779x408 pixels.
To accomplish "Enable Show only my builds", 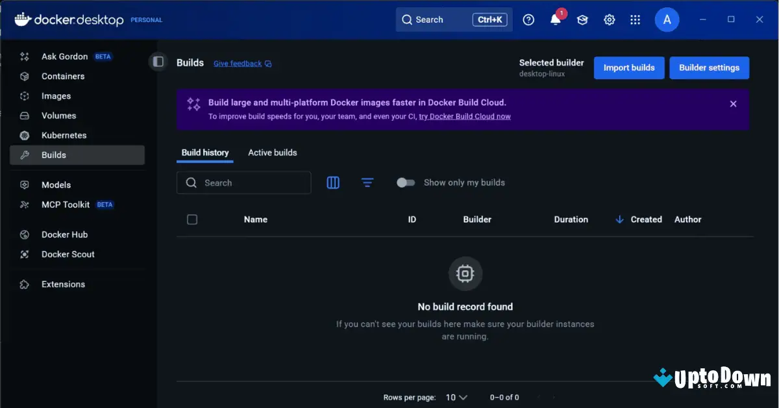I will point(406,183).
